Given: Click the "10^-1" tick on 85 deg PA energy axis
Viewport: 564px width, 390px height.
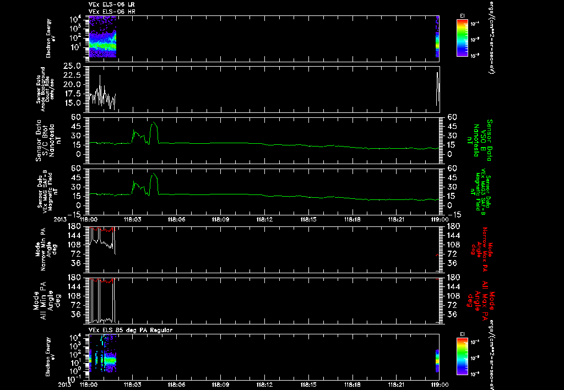Looking at the screenshot, I should [x=75, y=378].
